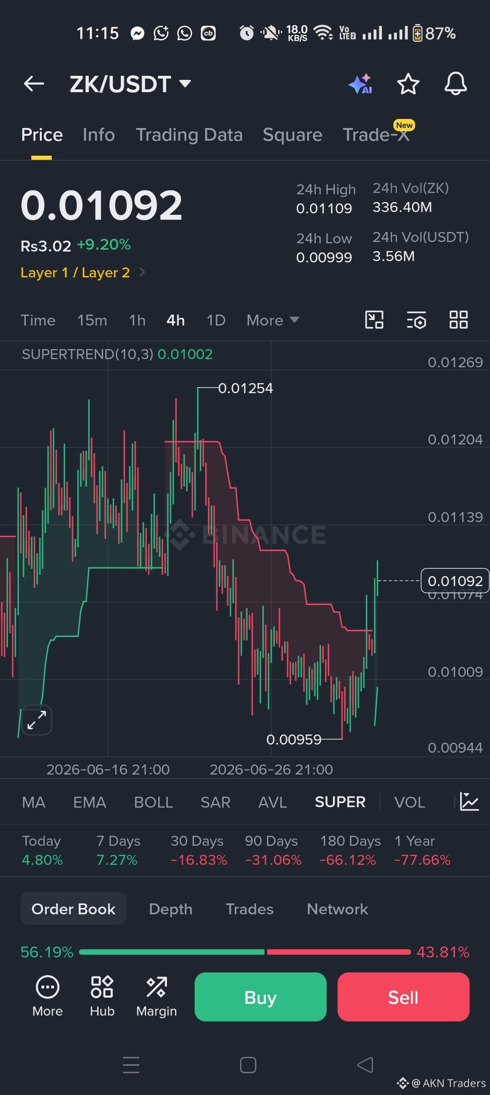Tap the Today 4.80% change
Viewport: 490px width, 1095px height.
click(x=42, y=850)
